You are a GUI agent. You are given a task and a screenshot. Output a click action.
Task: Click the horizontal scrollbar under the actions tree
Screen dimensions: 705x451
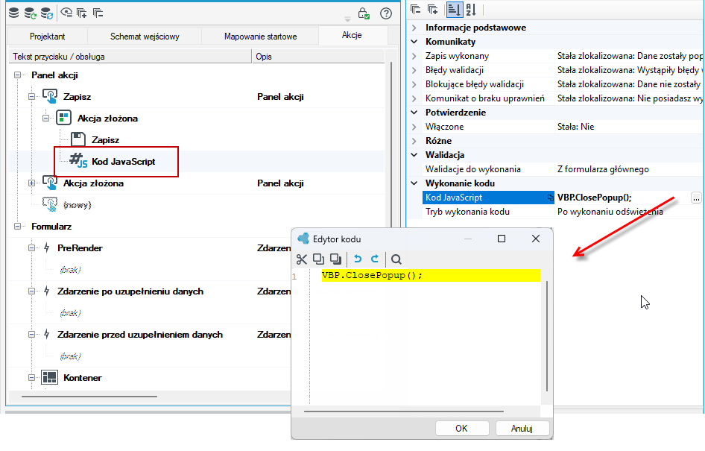pyautogui.click(x=89, y=397)
